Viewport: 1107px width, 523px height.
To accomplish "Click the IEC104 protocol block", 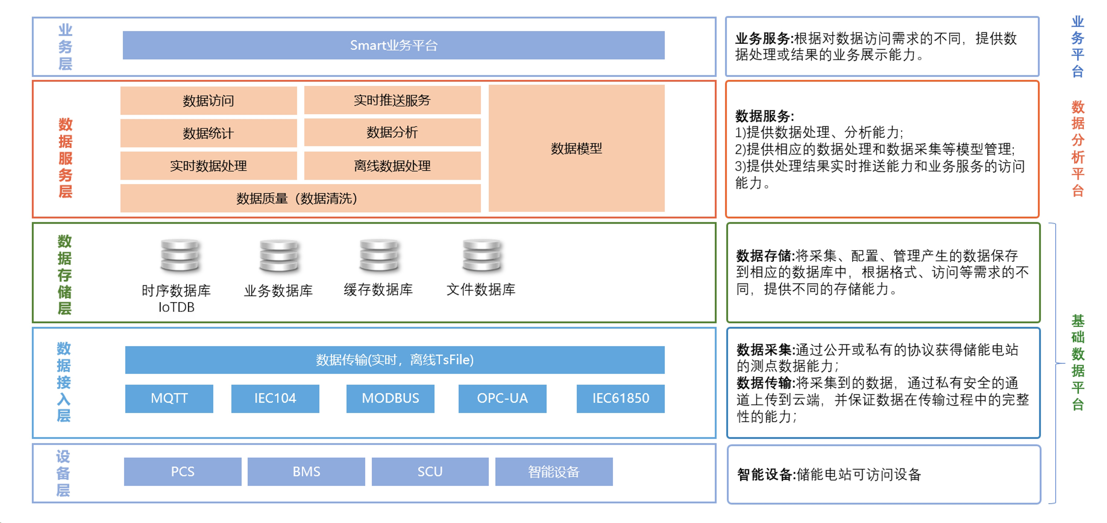I will pos(275,398).
